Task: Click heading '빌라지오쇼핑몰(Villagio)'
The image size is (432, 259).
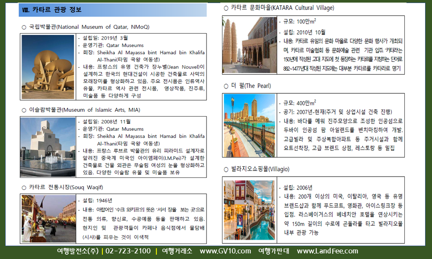Action: pos(260,169)
